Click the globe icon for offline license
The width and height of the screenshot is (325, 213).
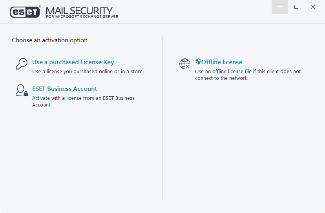pos(184,64)
